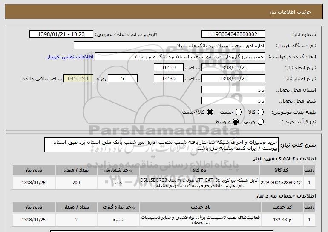Select the خدمت radio button
The height and width of the screenshot is (232, 328).
[x=238, y=112]
